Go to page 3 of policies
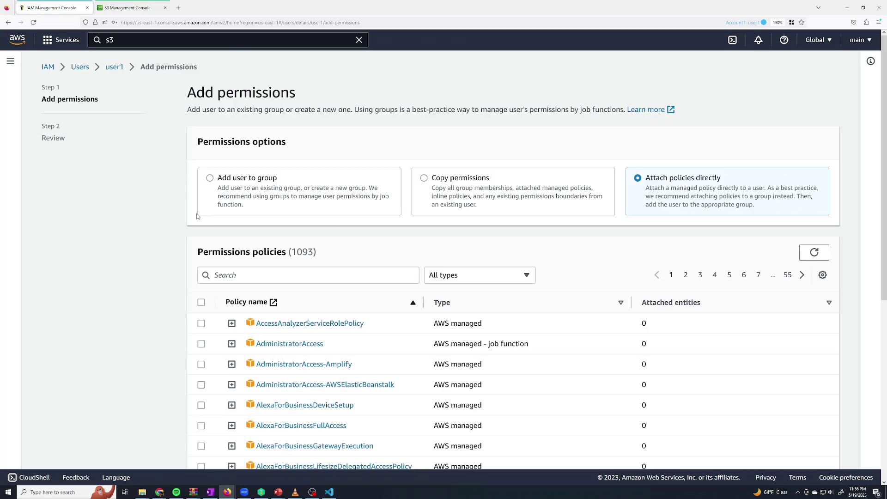 (x=700, y=275)
